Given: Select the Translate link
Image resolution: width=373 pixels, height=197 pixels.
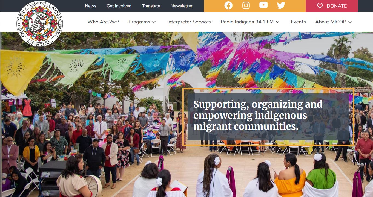Looking at the screenshot, I should 151,6.
